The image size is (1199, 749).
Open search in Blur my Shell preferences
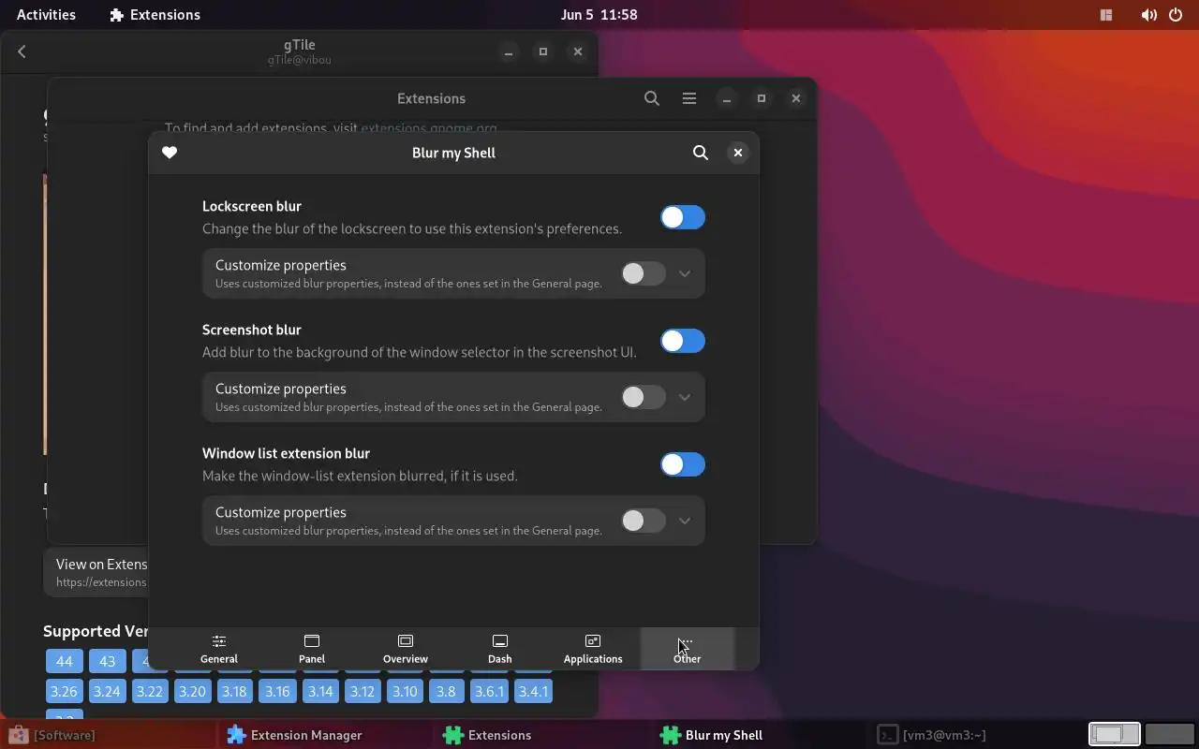pyautogui.click(x=700, y=153)
